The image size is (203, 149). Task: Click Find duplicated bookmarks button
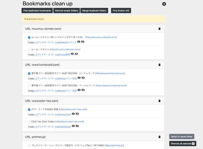pos(37,11)
